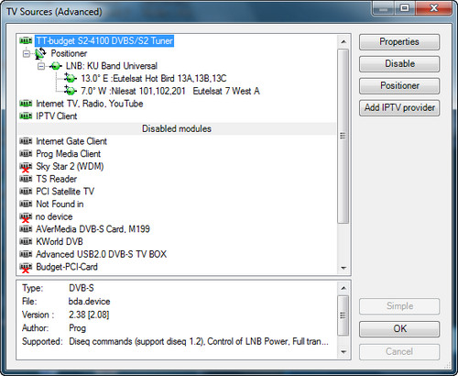458x376 pixels.
Task: Click the bda.device file value
Action: (x=89, y=302)
